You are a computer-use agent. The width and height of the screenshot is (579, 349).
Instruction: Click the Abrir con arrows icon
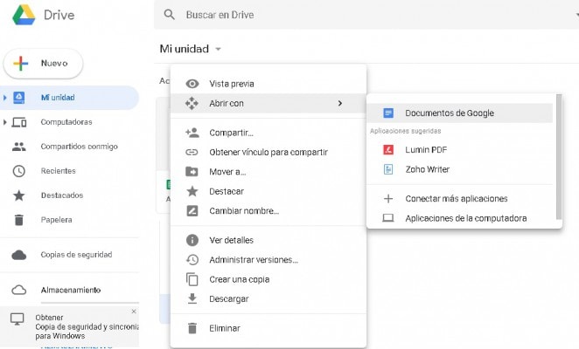coord(192,103)
